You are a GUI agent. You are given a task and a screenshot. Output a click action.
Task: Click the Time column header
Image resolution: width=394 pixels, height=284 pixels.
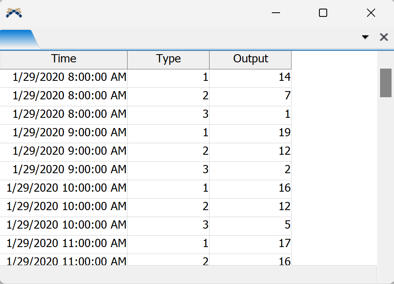point(64,59)
